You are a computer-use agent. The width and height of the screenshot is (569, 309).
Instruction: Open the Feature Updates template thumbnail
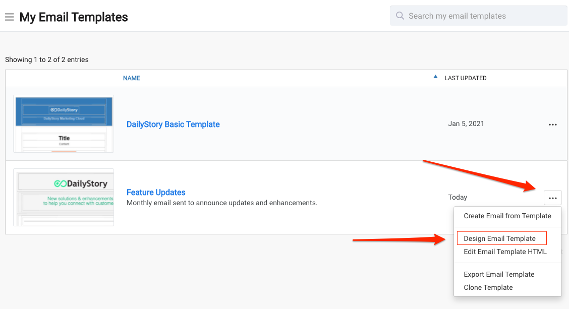tap(64, 197)
